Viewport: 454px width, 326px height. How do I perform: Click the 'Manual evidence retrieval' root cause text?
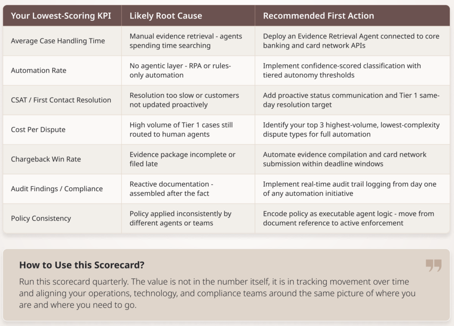click(186, 41)
